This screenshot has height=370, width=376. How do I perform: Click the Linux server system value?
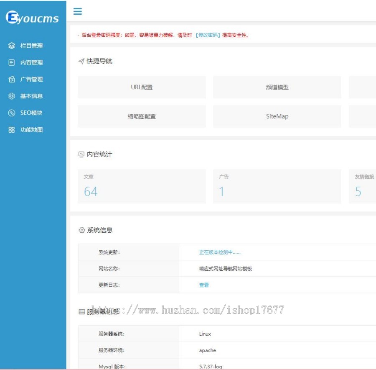[205, 334]
